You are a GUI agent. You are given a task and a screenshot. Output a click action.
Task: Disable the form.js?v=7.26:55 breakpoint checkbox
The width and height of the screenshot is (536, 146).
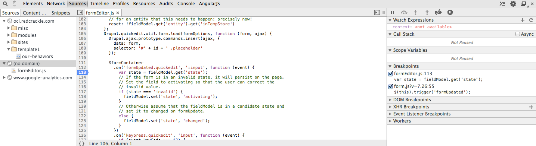(391, 86)
